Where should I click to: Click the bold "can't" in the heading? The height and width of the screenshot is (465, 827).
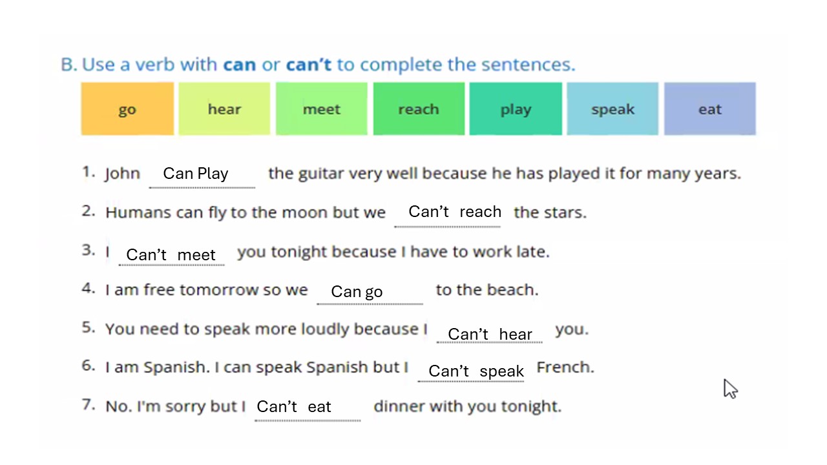[308, 65]
